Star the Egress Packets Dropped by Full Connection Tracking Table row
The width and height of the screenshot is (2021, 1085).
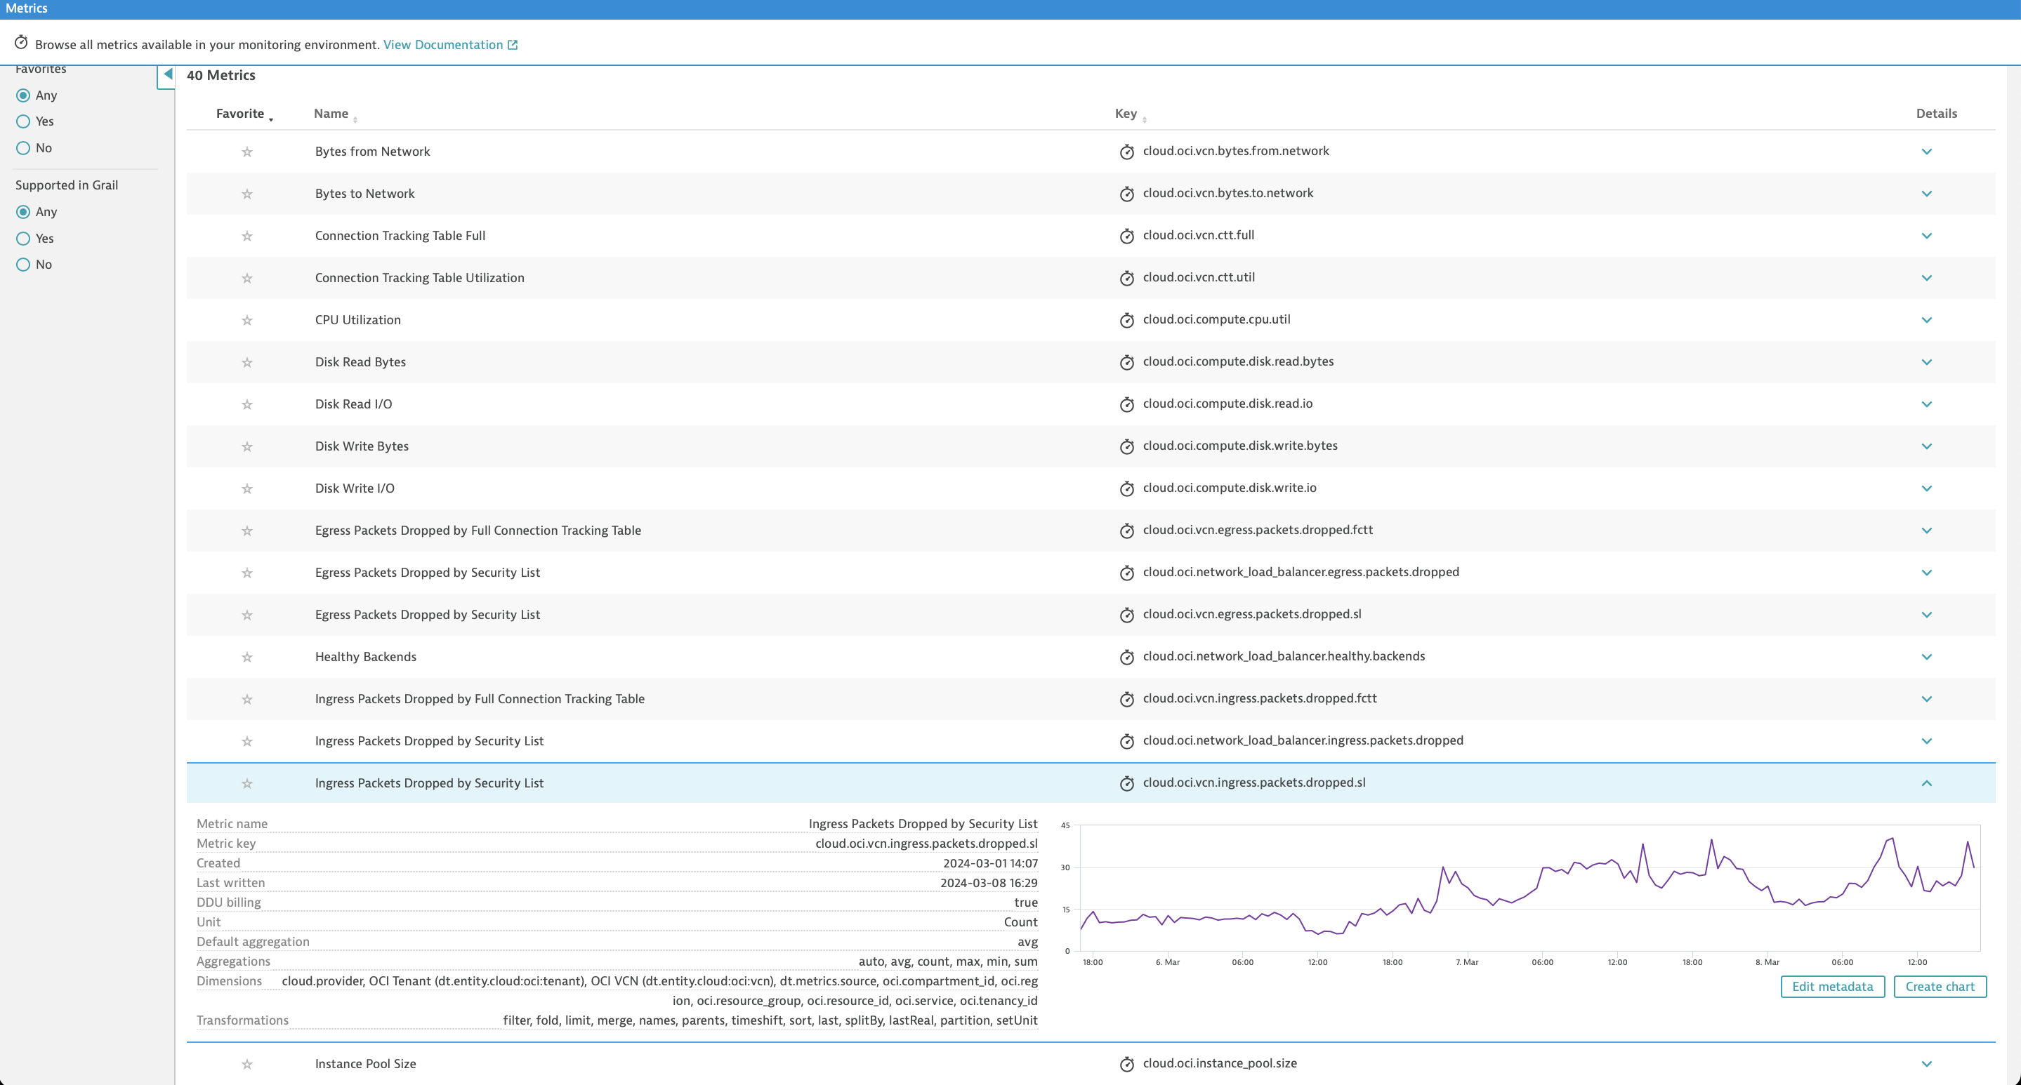click(x=247, y=531)
